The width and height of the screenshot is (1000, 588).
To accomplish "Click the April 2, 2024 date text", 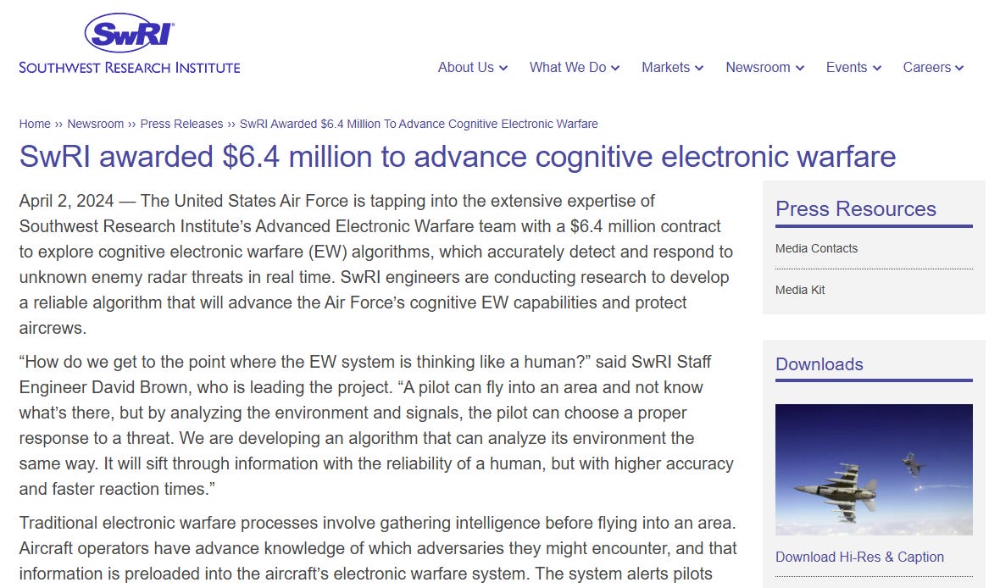I will [66, 201].
